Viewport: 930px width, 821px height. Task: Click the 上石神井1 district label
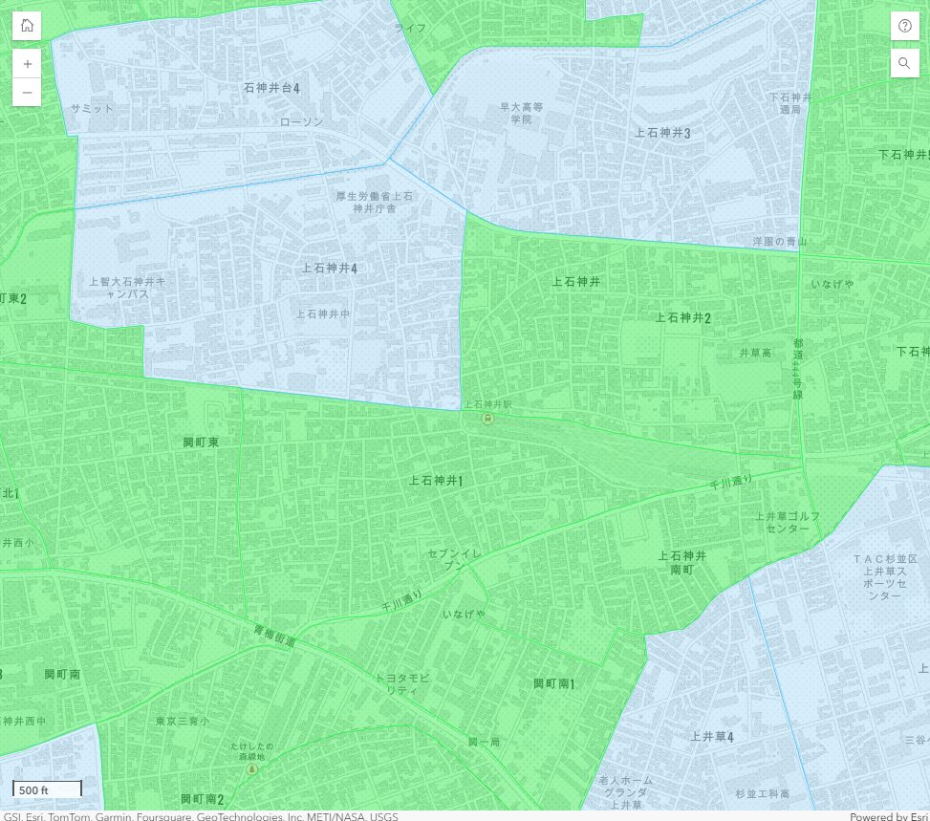click(436, 481)
